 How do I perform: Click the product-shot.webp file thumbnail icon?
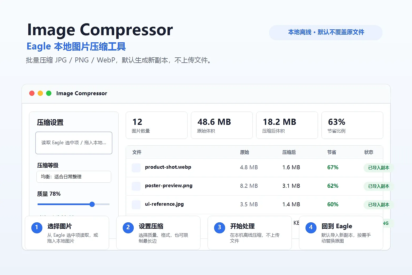click(x=136, y=168)
